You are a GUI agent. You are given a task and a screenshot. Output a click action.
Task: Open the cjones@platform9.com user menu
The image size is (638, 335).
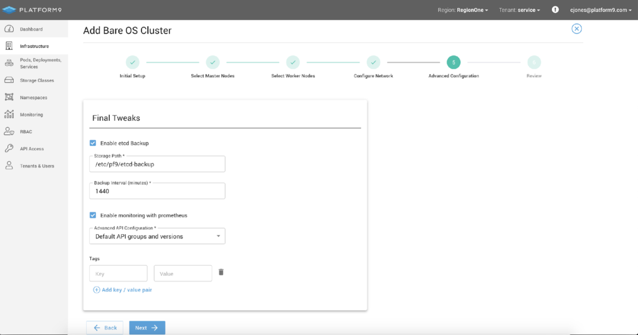tap(601, 10)
